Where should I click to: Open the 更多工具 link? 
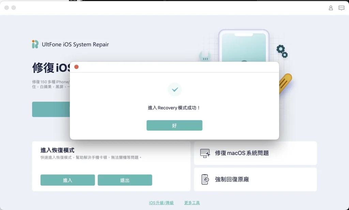tap(192, 203)
